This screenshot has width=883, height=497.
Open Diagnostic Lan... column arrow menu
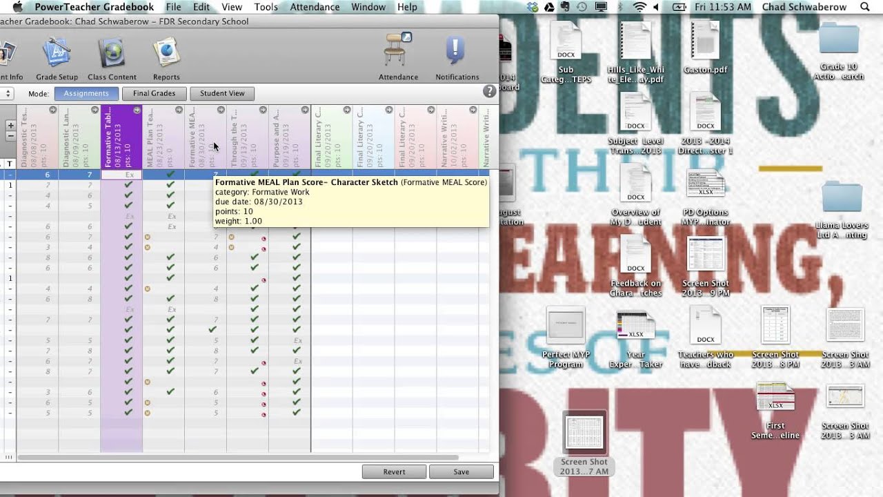(95, 110)
